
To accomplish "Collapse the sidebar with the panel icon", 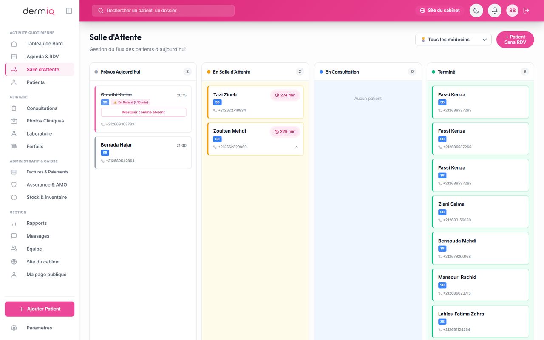I will pos(69,11).
